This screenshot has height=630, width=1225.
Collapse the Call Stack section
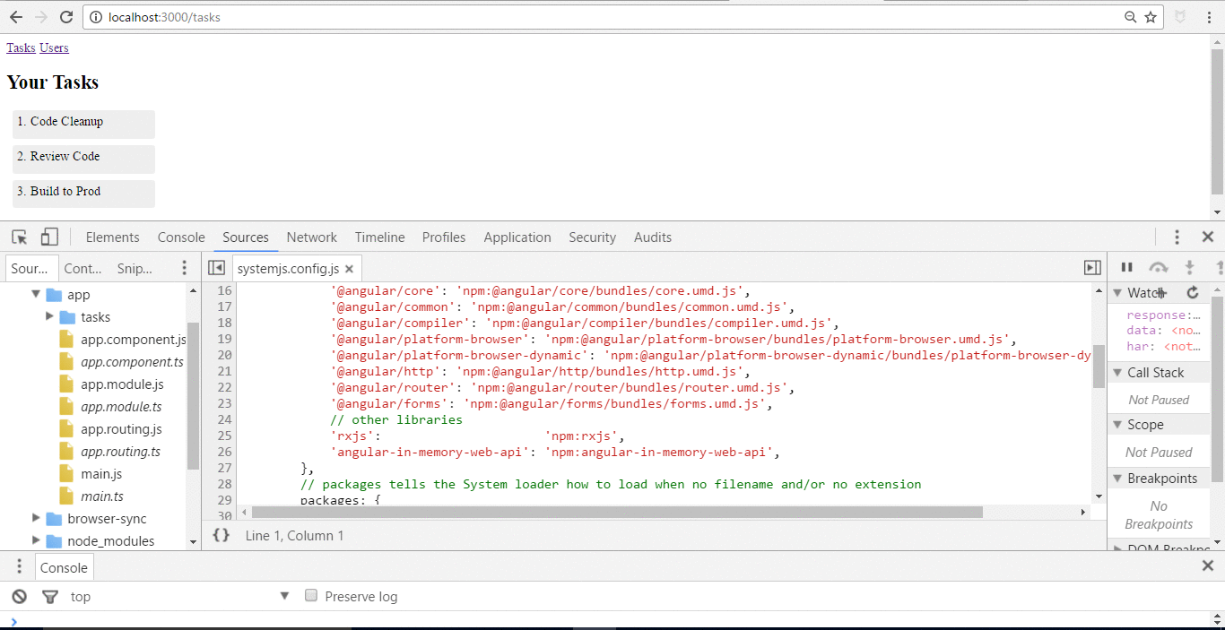pyautogui.click(x=1118, y=372)
